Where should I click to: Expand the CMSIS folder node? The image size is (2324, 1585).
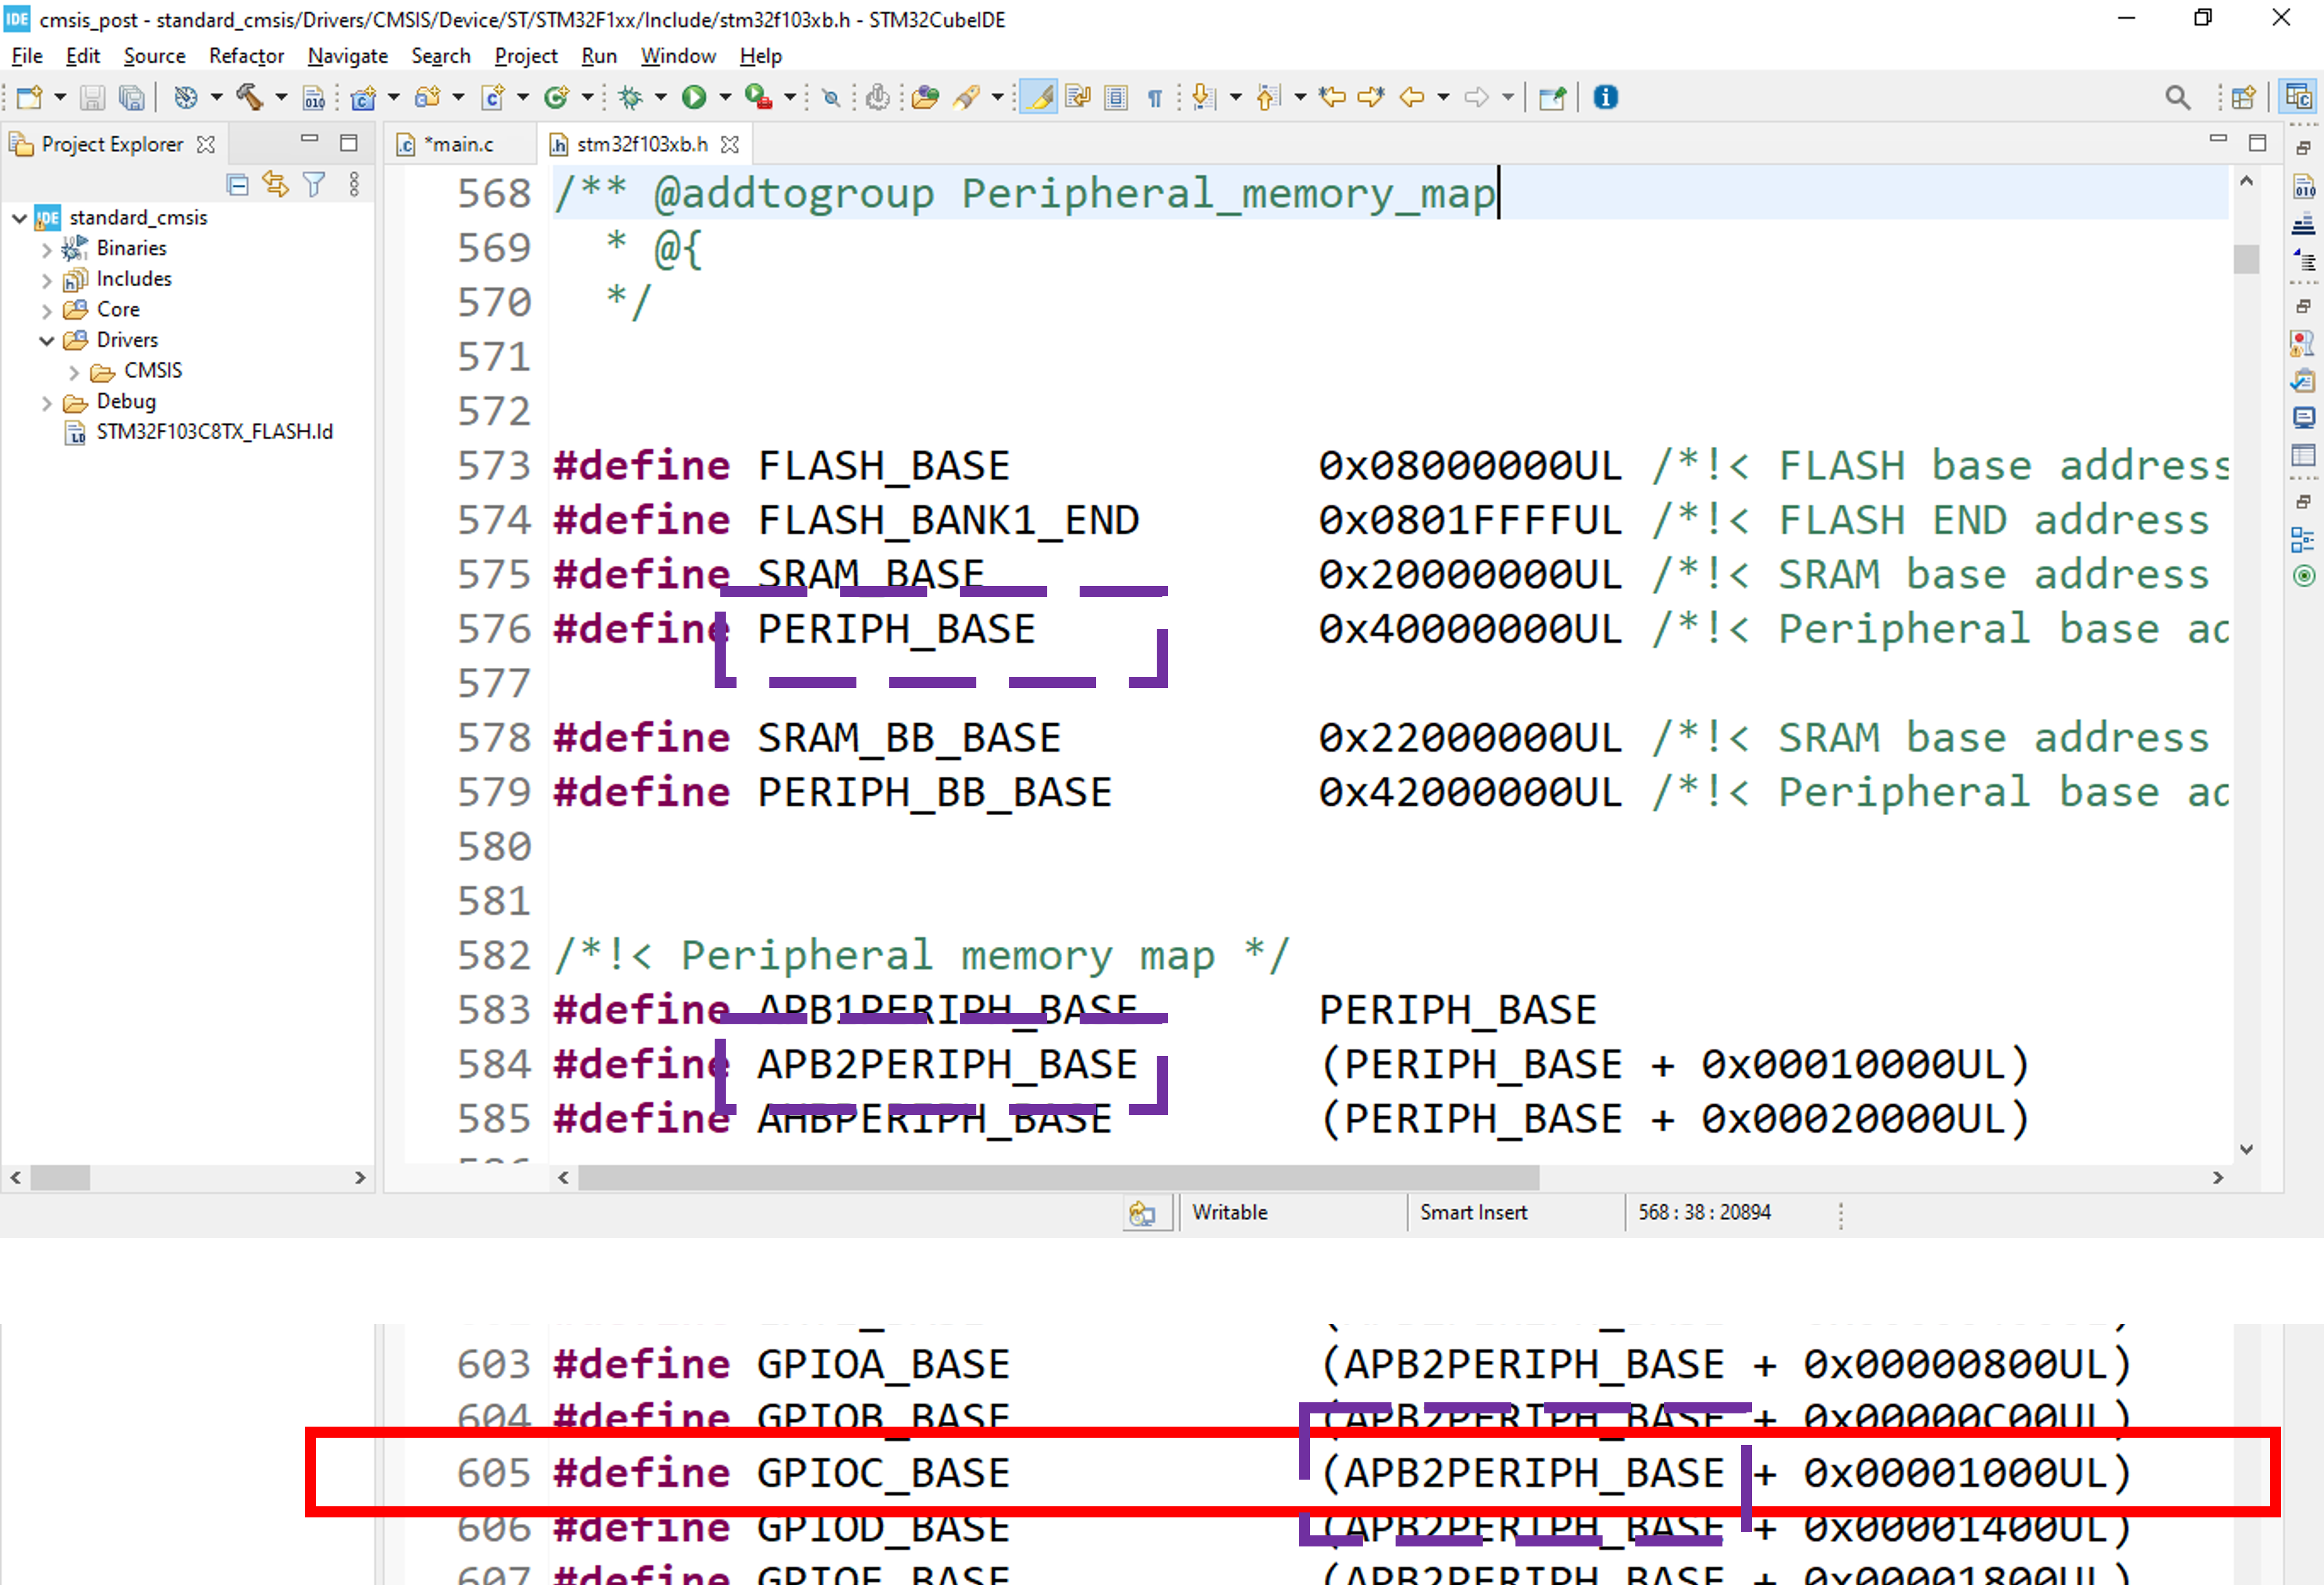pyautogui.click(x=73, y=372)
